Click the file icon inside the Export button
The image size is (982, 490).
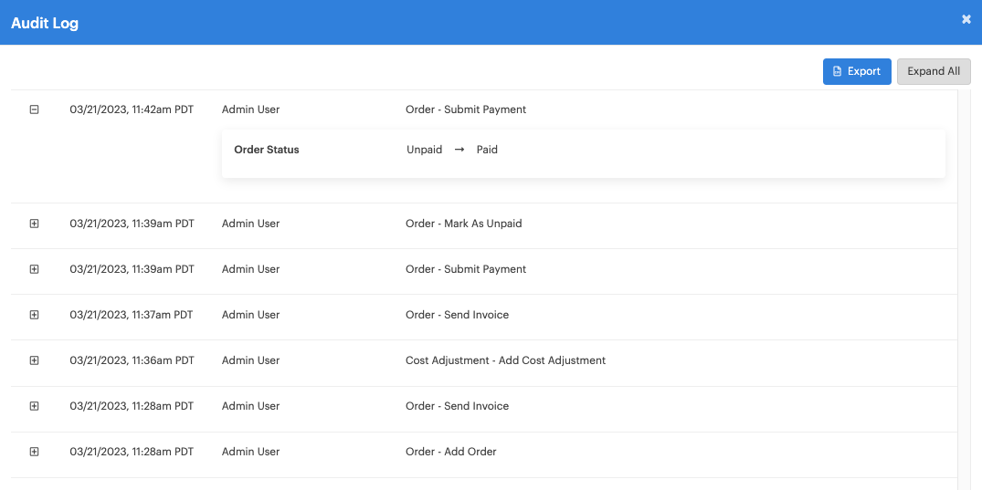tap(837, 71)
